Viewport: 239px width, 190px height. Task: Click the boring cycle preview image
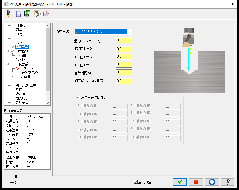[x=189, y=60]
